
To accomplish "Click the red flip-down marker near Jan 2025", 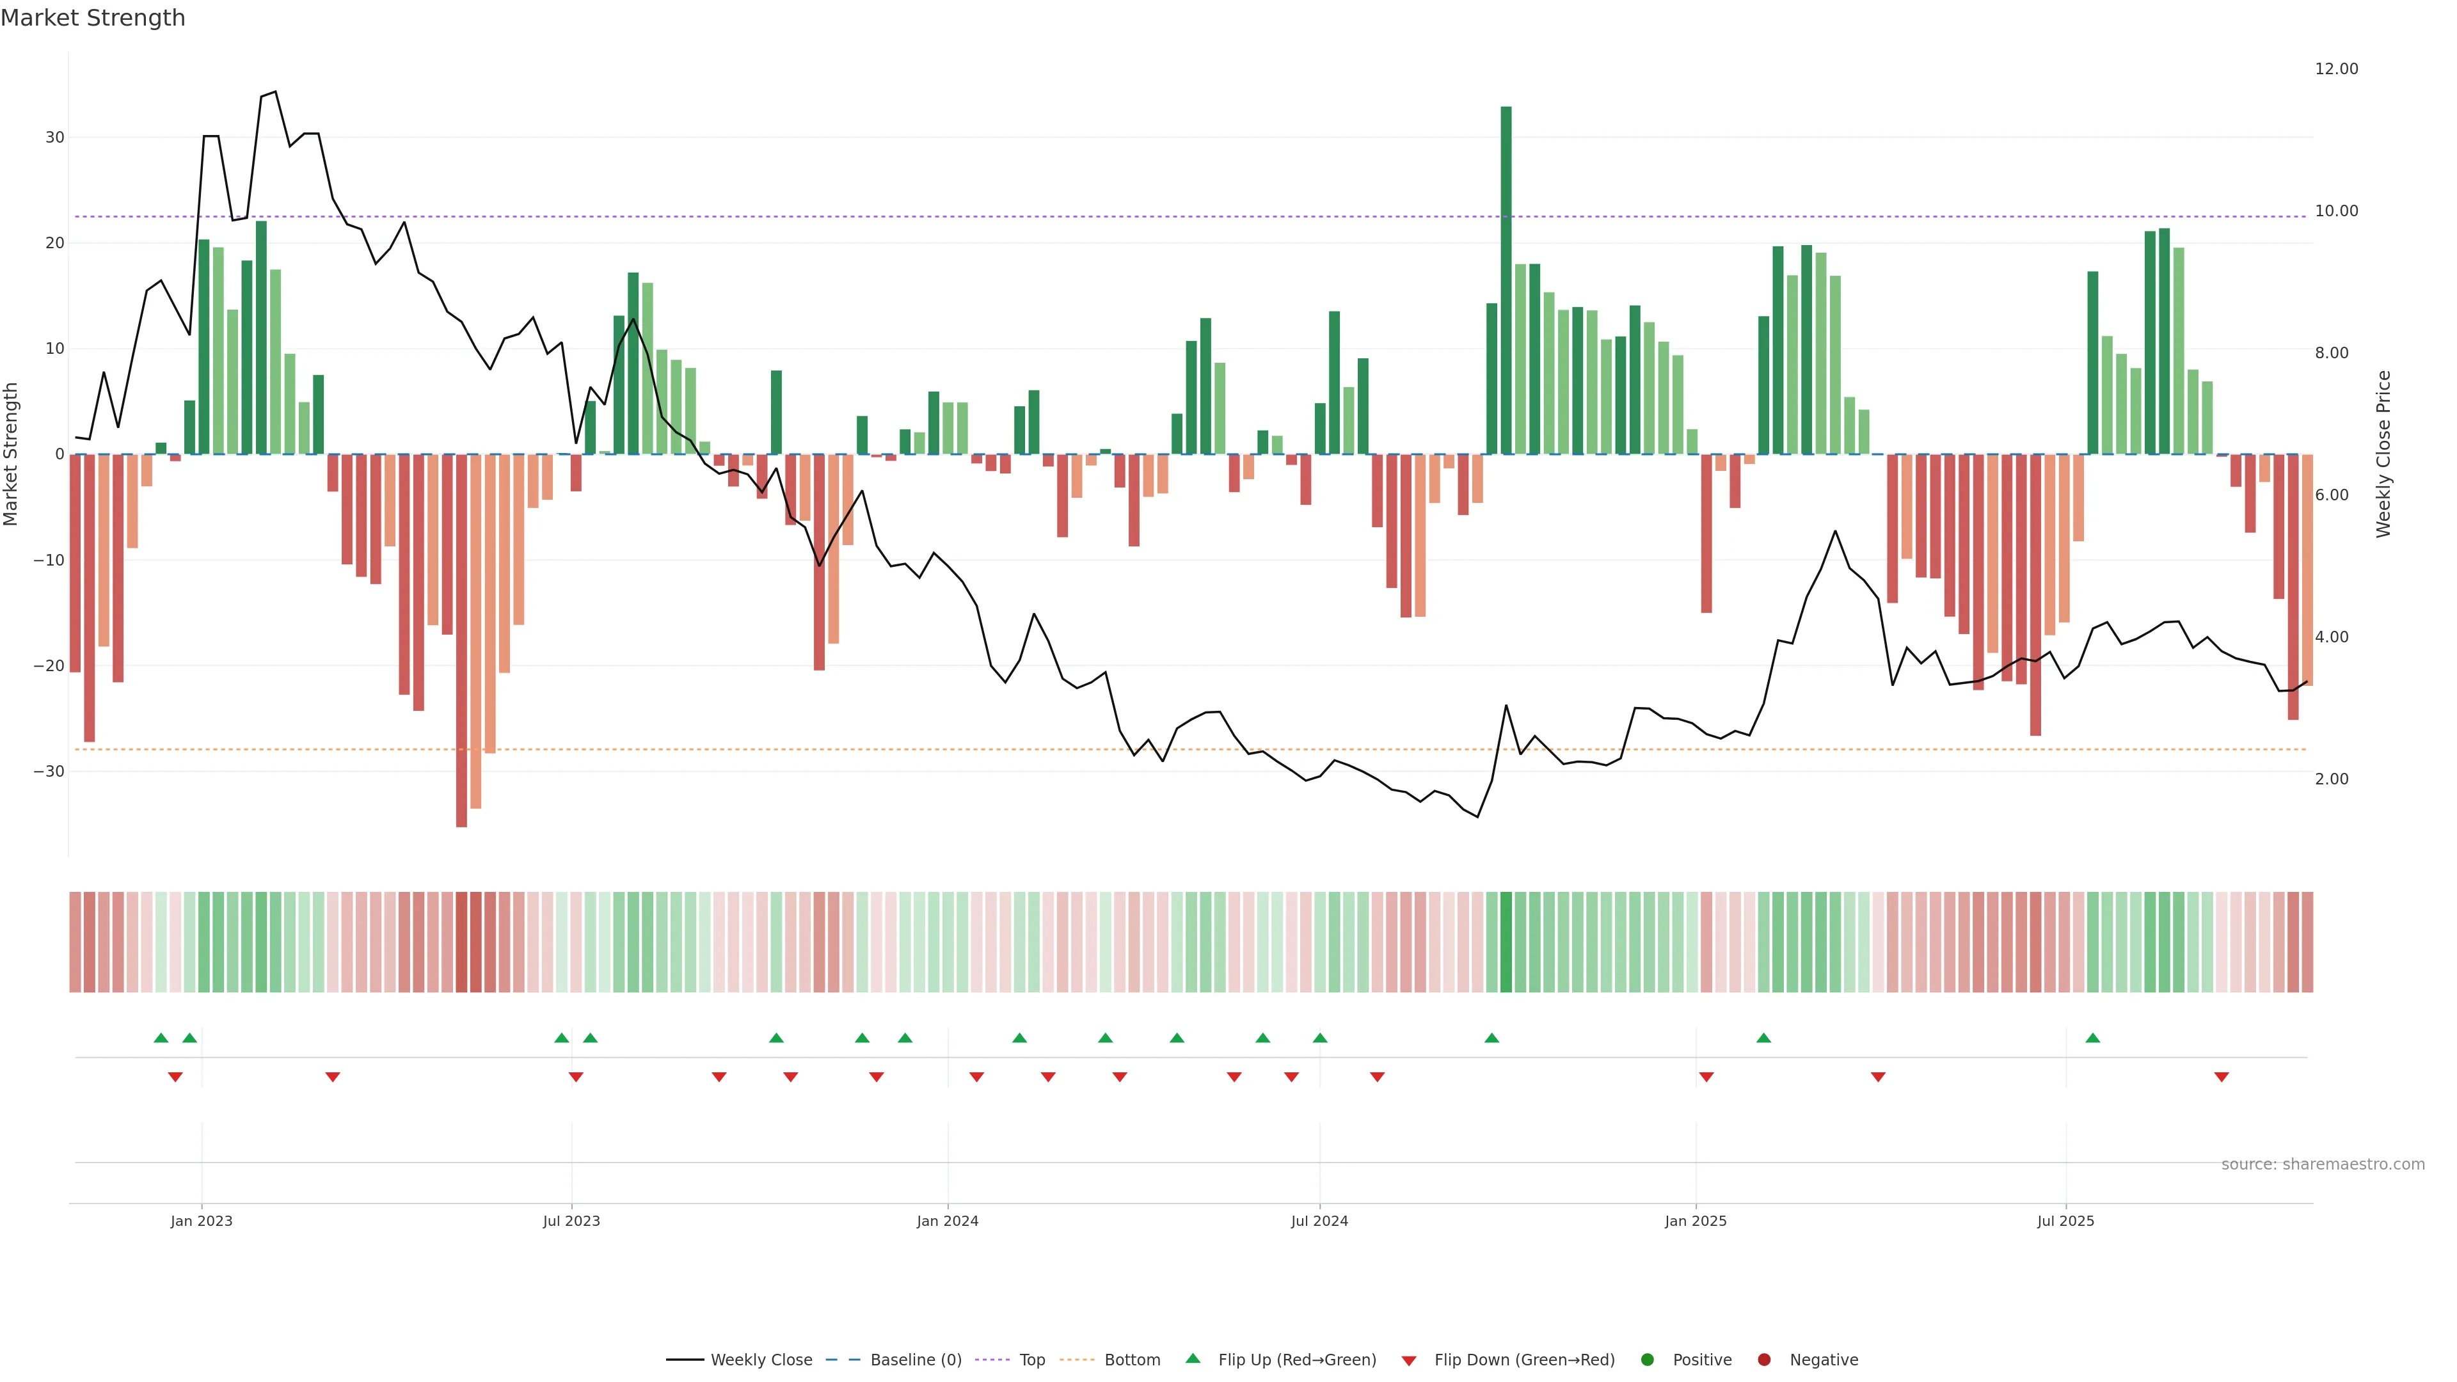I will (1706, 1077).
